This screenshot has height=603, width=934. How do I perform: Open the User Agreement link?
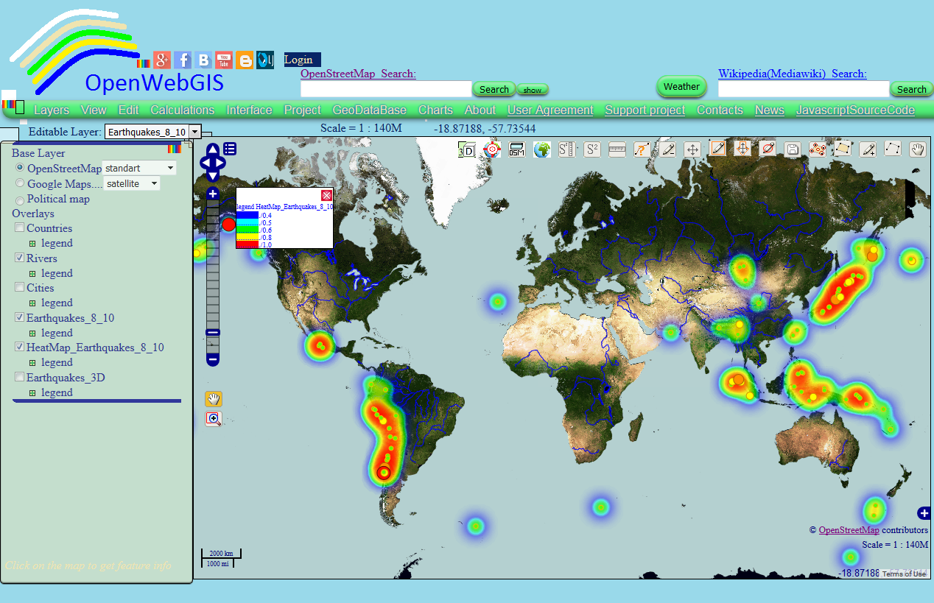[550, 110]
